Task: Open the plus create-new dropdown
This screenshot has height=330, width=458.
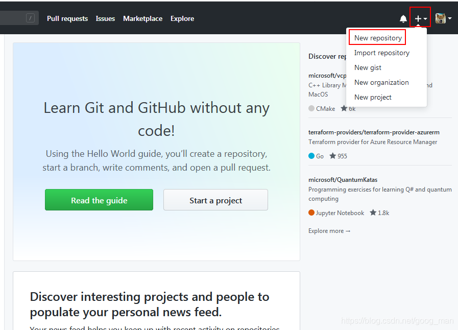Action: (x=421, y=19)
